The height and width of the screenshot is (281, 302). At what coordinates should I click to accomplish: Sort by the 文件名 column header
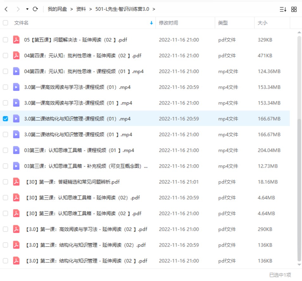21,23
